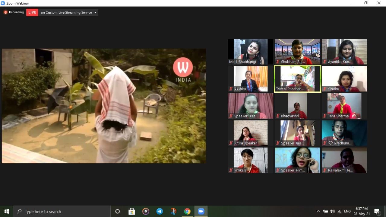The image size is (386, 217).
Task: Click the shared video with W India logo
Action: pos(104,106)
